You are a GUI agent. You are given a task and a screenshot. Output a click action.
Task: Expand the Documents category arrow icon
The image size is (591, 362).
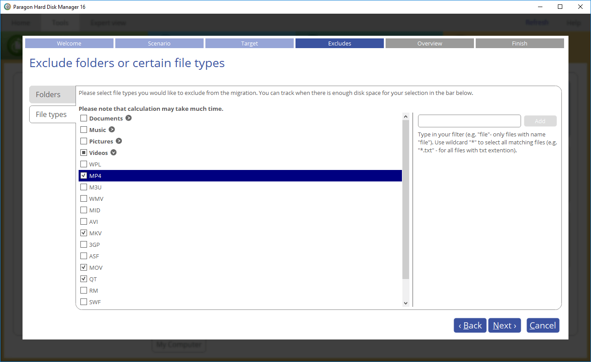(x=128, y=118)
